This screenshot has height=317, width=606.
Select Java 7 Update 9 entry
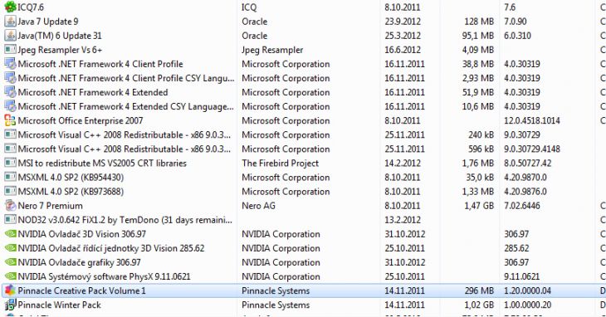click(48, 22)
